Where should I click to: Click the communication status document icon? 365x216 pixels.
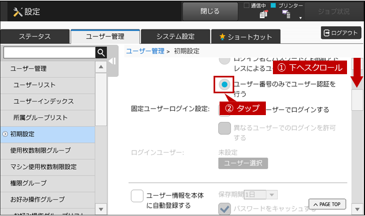click(264, 14)
